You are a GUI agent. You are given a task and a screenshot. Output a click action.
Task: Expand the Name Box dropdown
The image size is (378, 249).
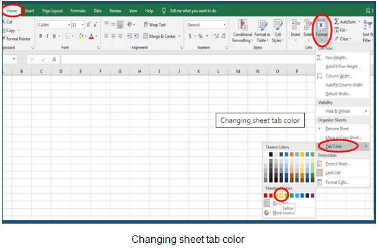point(14,59)
